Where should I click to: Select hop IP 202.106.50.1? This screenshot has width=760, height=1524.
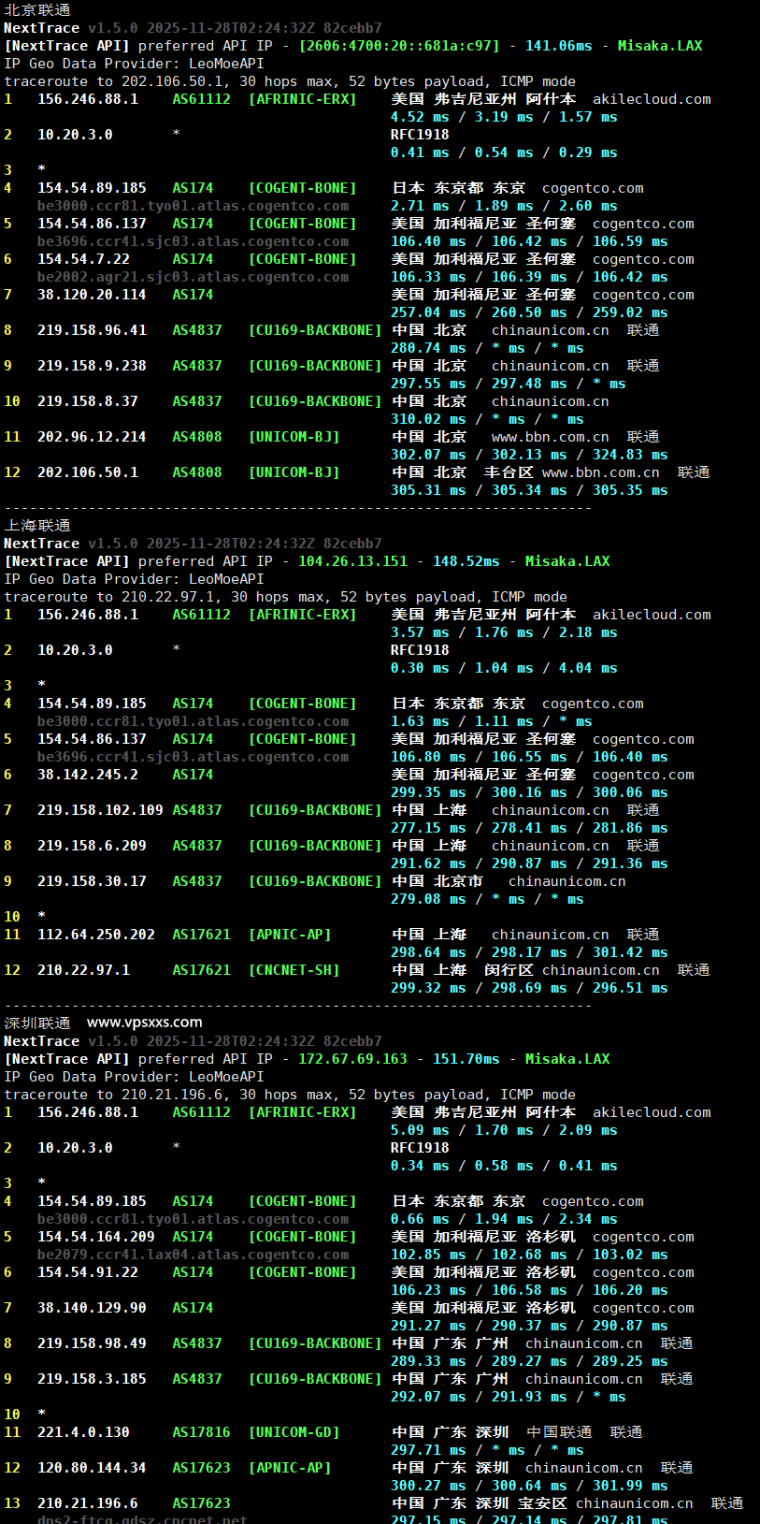point(88,472)
